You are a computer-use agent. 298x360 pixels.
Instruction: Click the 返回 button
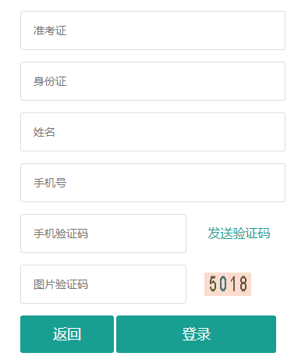pos(67,334)
